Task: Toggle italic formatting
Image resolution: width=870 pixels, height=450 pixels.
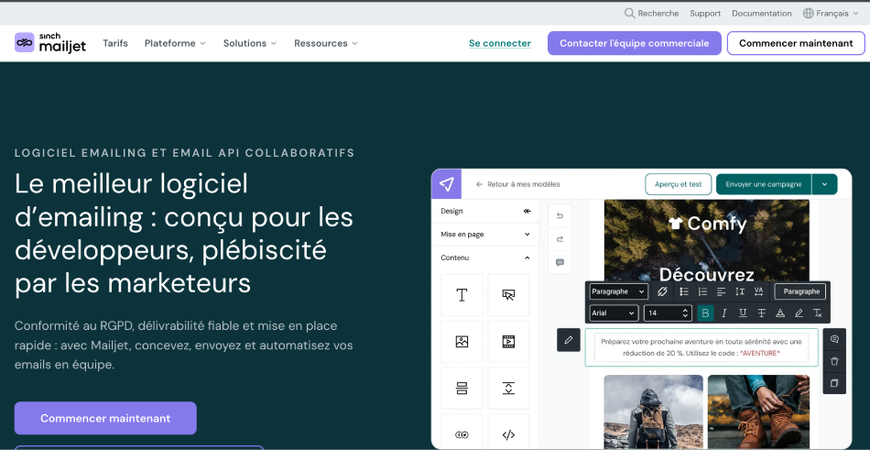Action: (x=723, y=313)
